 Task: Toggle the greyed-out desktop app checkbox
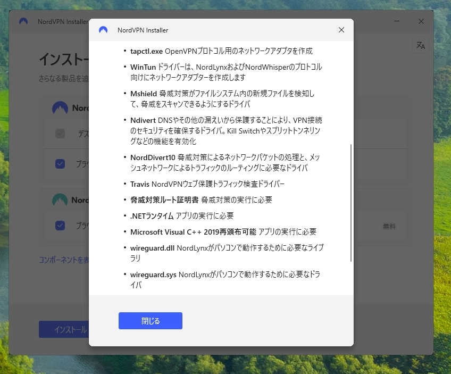(x=60, y=134)
